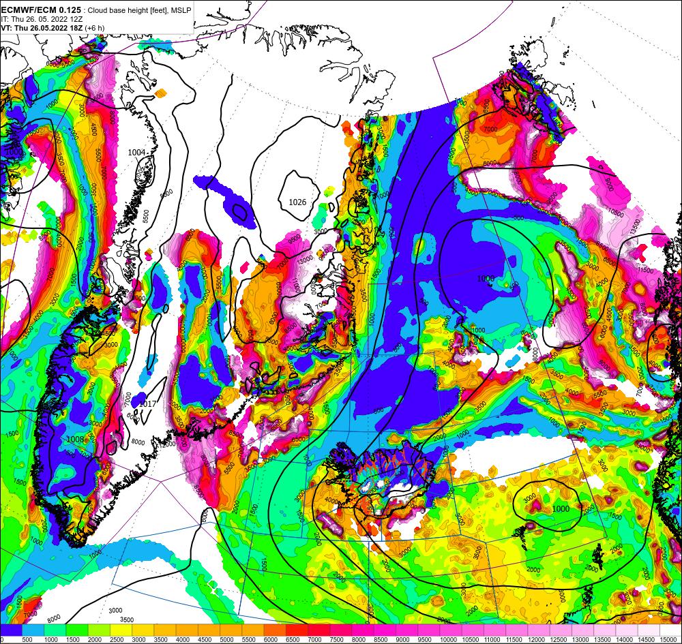Click the 1026 high pressure label
Screen dimensions: 682x644
297,202
